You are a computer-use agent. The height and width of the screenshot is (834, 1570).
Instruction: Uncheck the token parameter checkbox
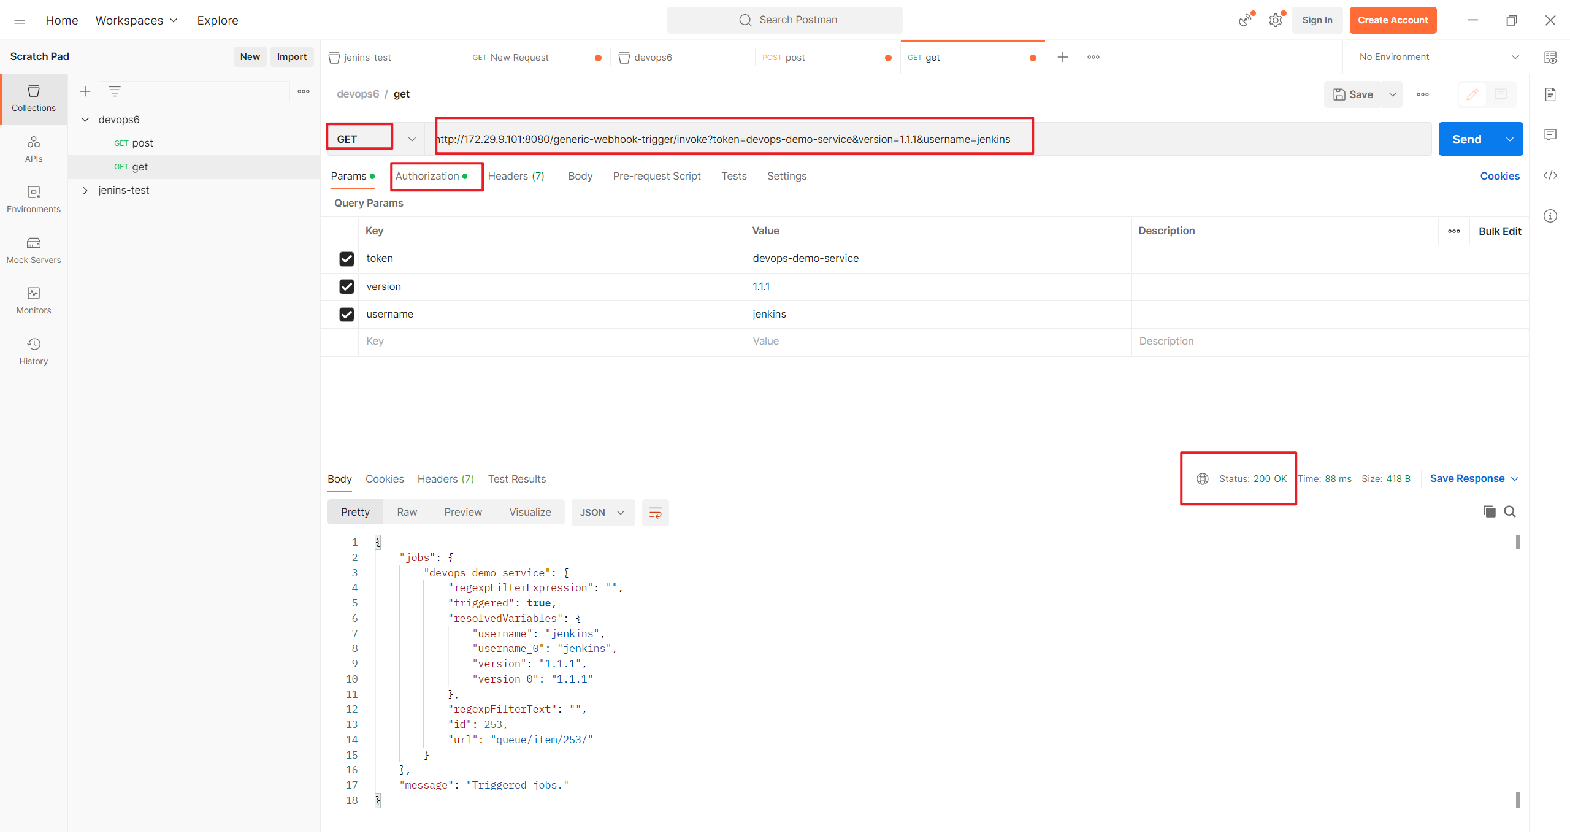347,259
